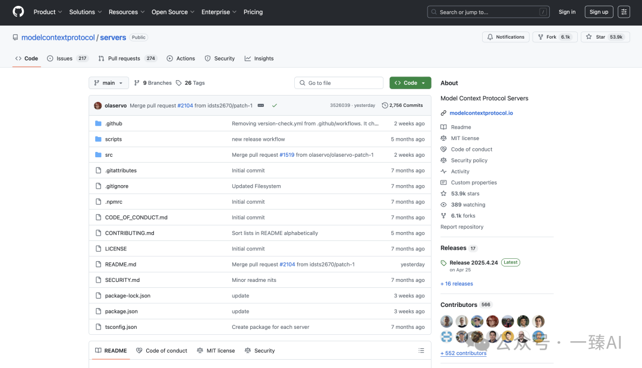Click the Search or jump to box
Viewport: 642px width, 368px height.
(x=488, y=12)
